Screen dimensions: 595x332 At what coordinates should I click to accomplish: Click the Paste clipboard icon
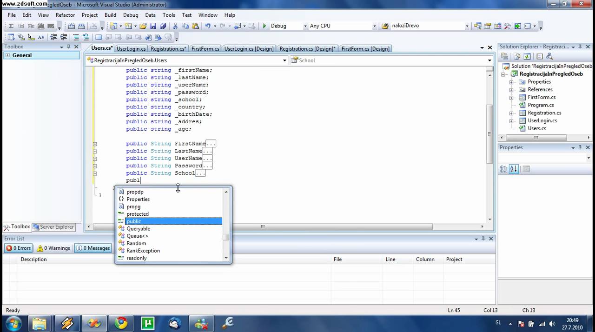tap(195, 26)
